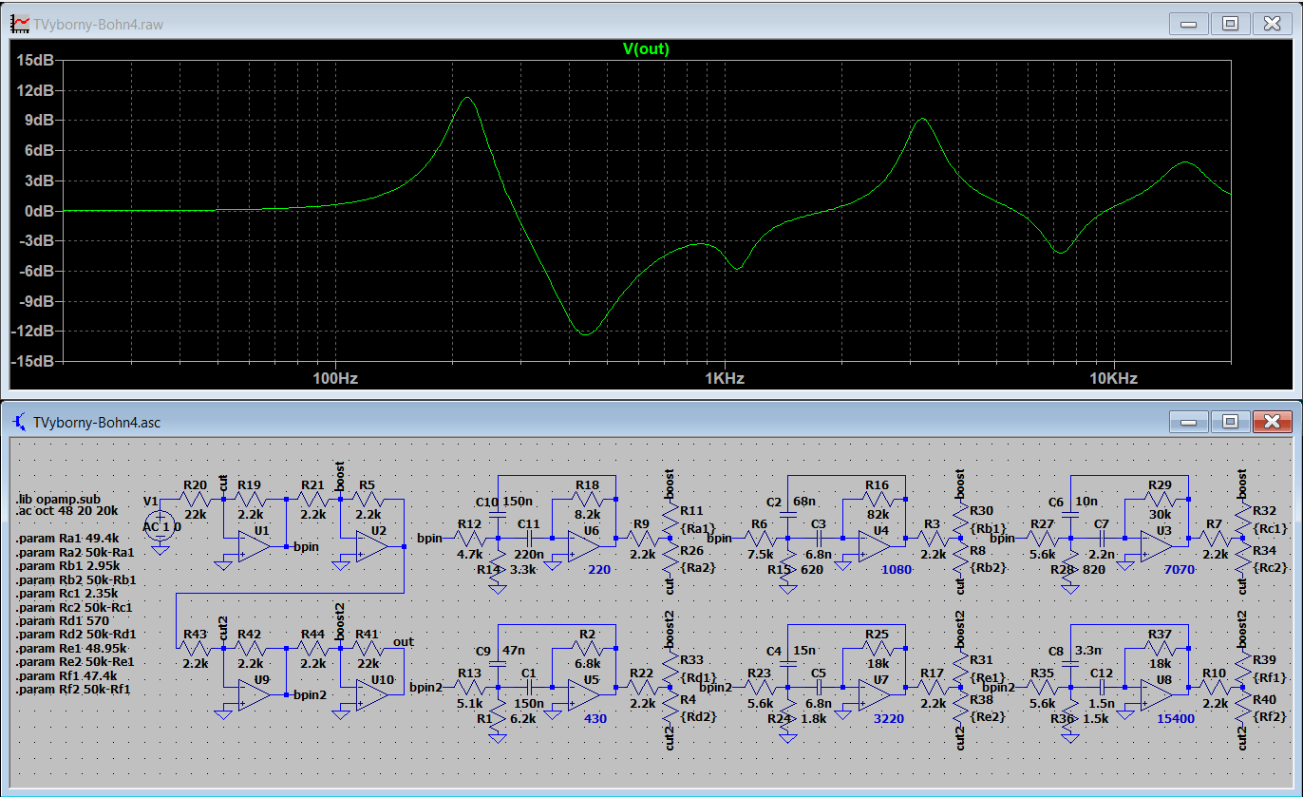Select the R37 18k resistor symbol
1303x797 pixels.
point(1159,648)
